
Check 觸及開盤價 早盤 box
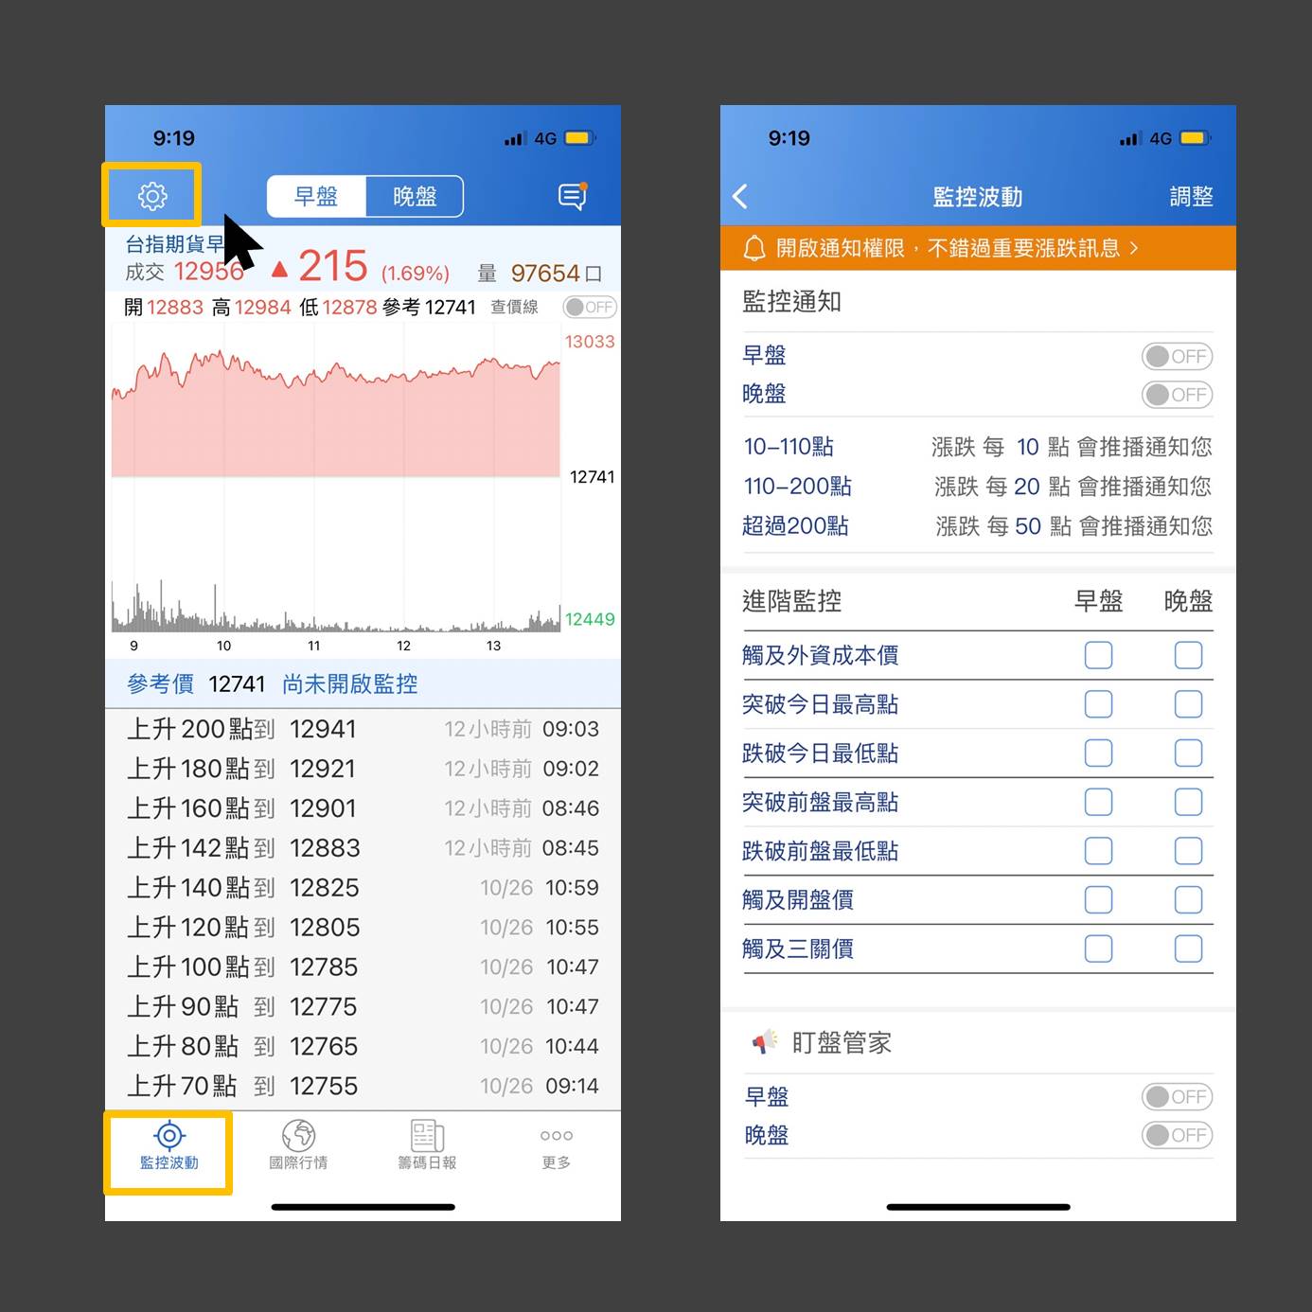1098,899
